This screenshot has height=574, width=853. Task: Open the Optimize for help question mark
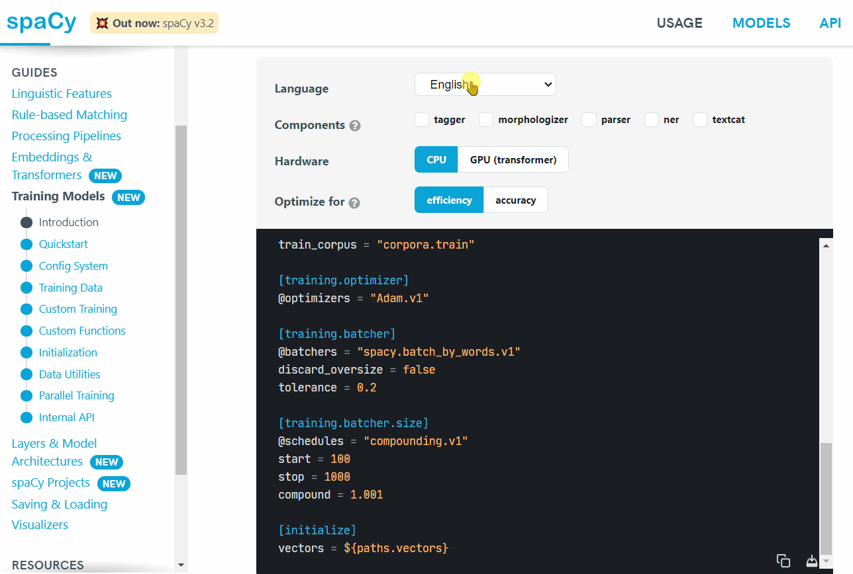[x=354, y=203]
